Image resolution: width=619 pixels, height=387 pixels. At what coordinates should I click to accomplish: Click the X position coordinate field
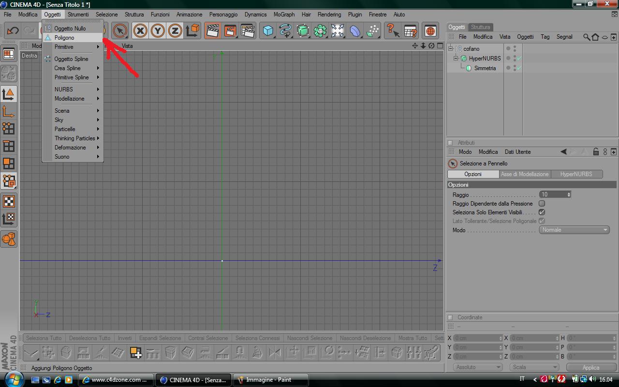pyautogui.click(x=477, y=338)
